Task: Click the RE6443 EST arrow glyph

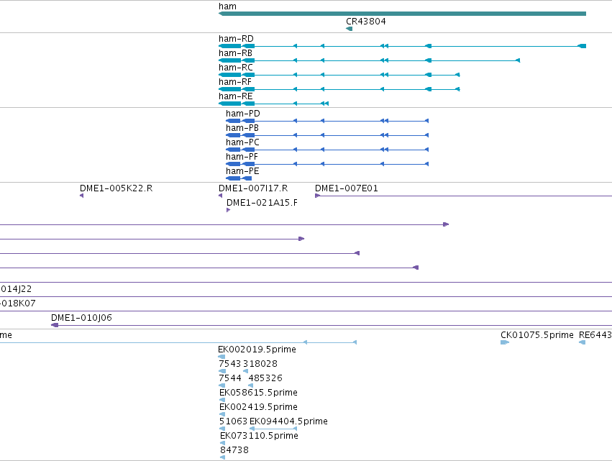Action: click(582, 342)
